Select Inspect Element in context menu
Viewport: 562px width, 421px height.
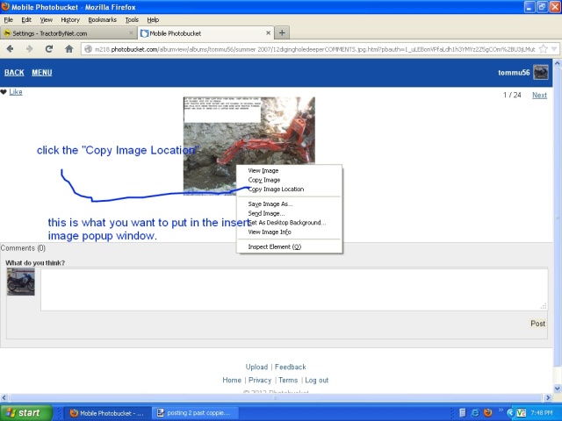(274, 247)
